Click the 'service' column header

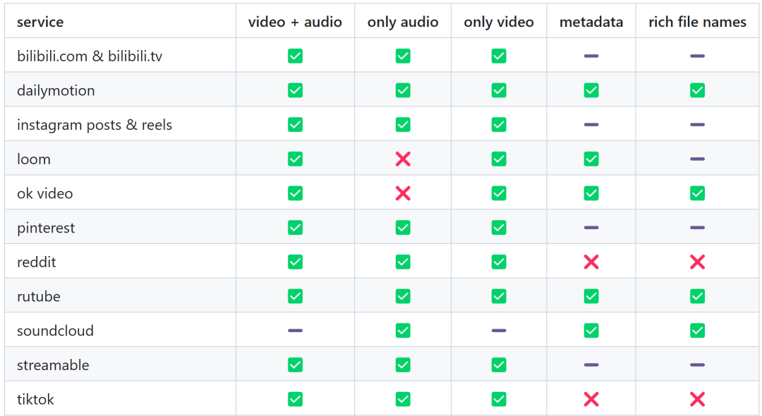pos(40,22)
